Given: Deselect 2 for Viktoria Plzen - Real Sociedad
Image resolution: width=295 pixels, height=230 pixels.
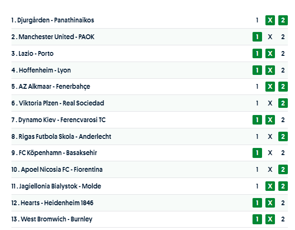Looking at the screenshot, I should [283, 103].
